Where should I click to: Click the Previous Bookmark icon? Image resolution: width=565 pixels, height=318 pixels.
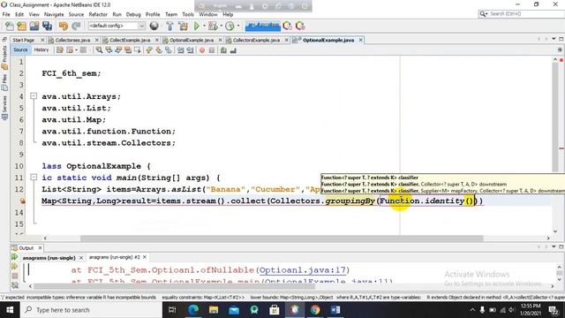(x=149, y=50)
